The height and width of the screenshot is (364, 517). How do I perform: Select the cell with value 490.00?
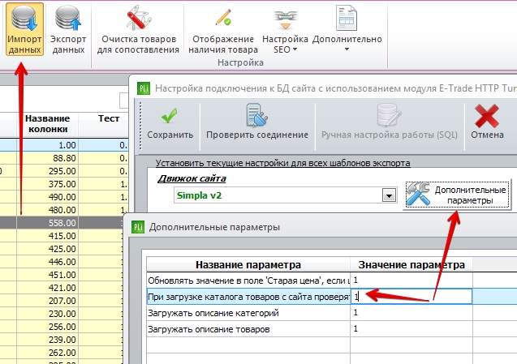point(47,197)
